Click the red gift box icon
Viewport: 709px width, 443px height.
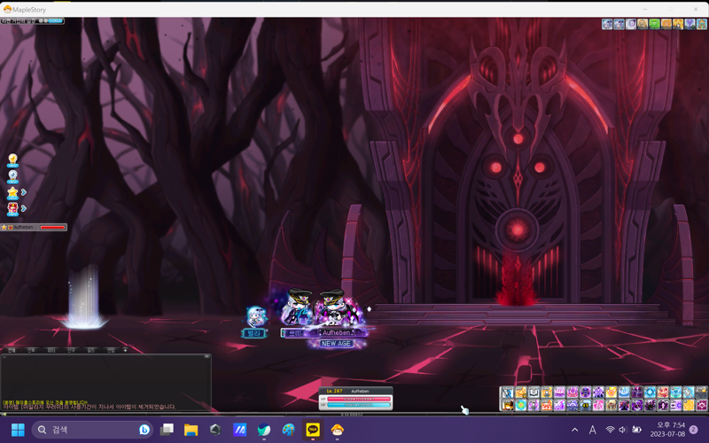point(12,209)
